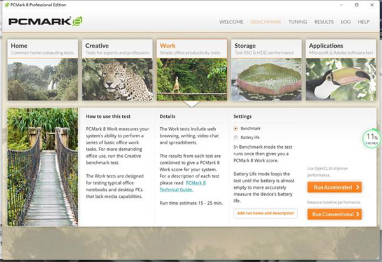382x262 pixels.
Task: Open the Log tab
Action: coord(346,22)
